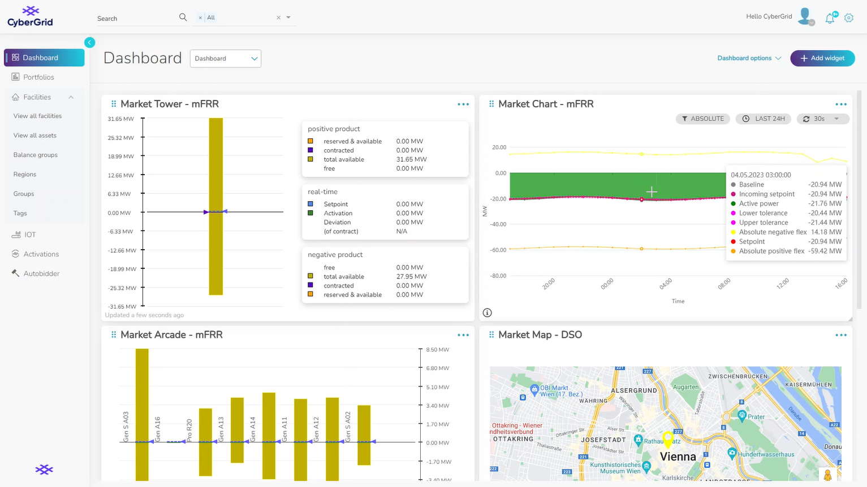Click the search magnifier icon
Viewport: 867px width, 487px height.
(x=183, y=18)
